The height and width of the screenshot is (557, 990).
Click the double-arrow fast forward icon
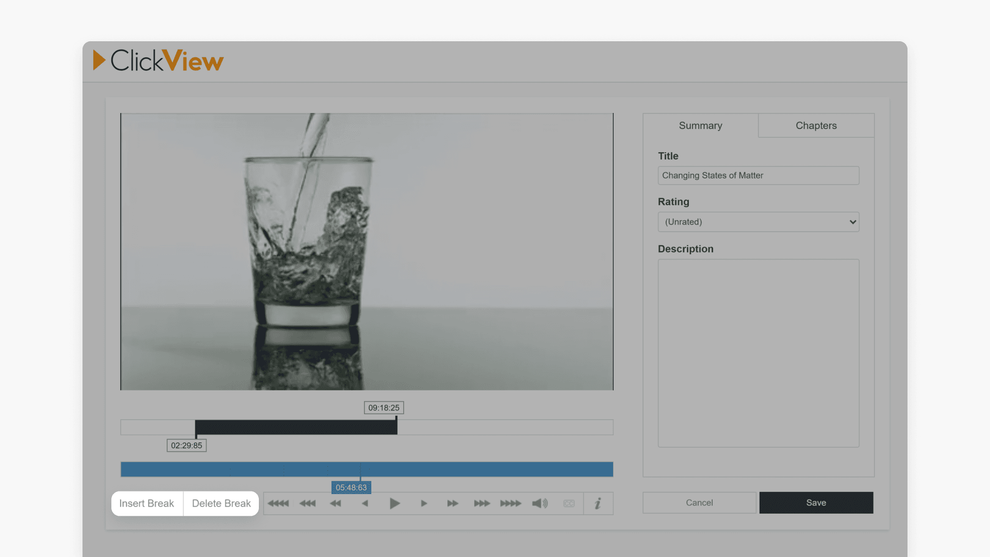pos(453,503)
